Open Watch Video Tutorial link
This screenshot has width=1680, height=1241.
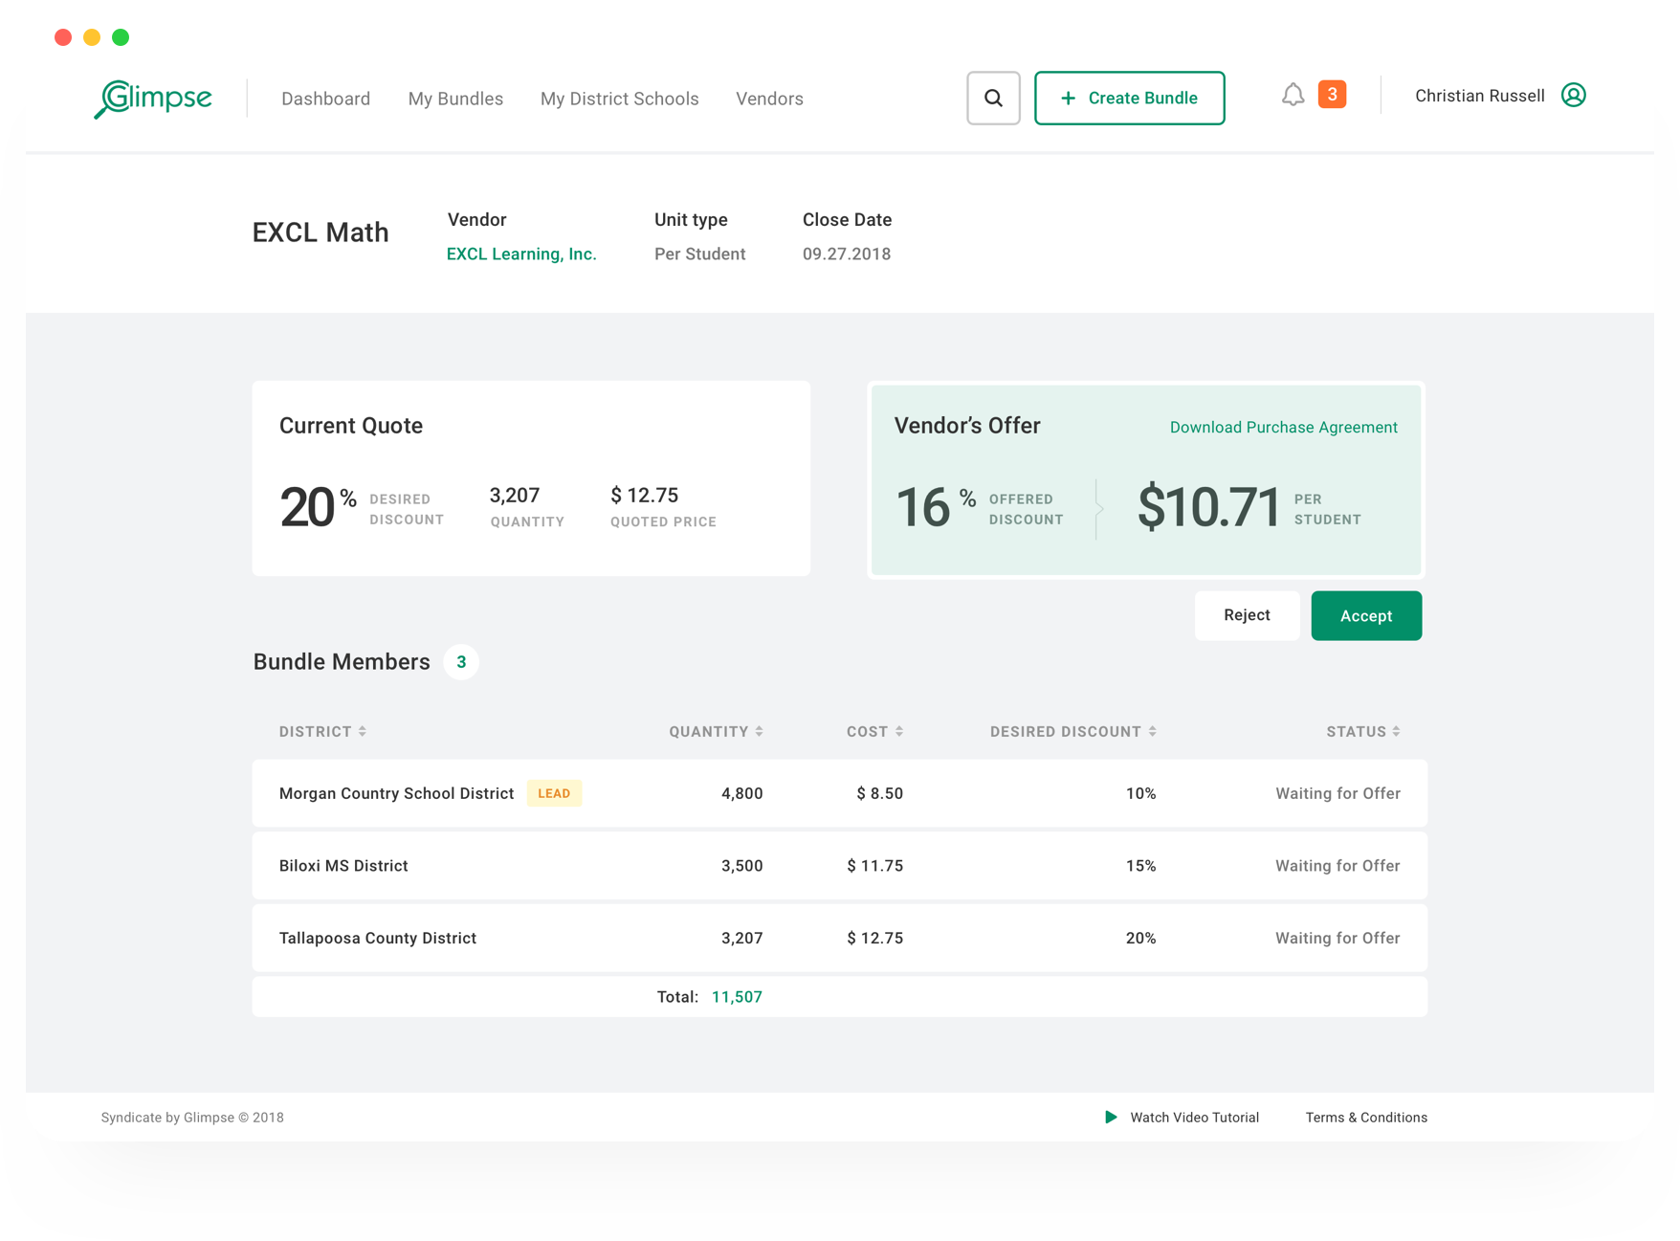[1194, 1118]
